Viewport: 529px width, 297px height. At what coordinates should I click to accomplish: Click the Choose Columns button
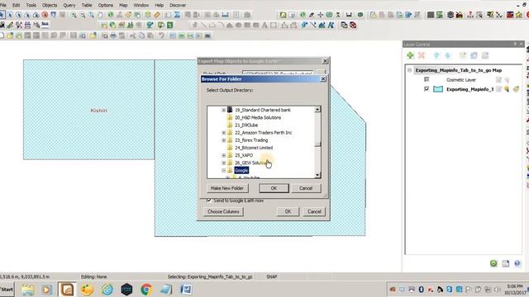click(223, 211)
